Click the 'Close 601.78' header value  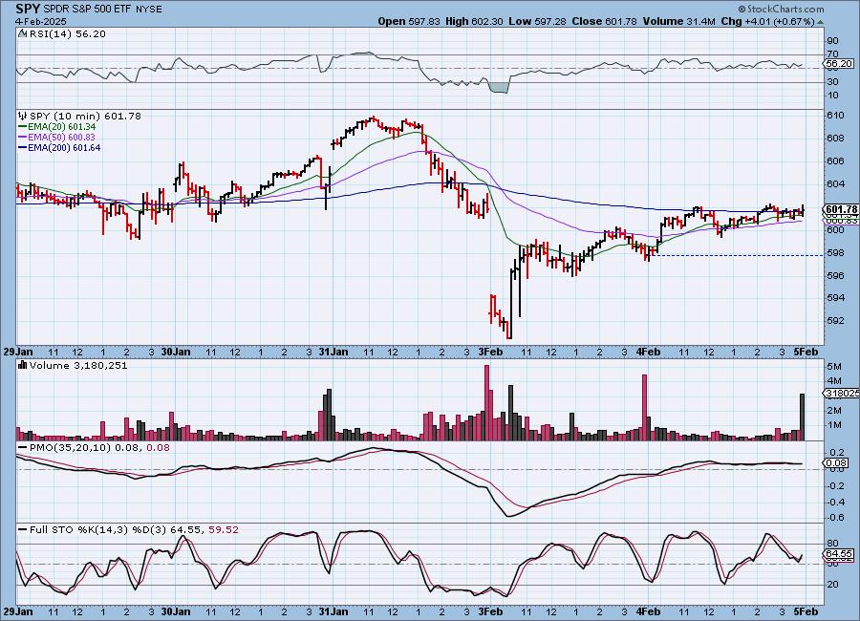pyautogui.click(x=605, y=21)
